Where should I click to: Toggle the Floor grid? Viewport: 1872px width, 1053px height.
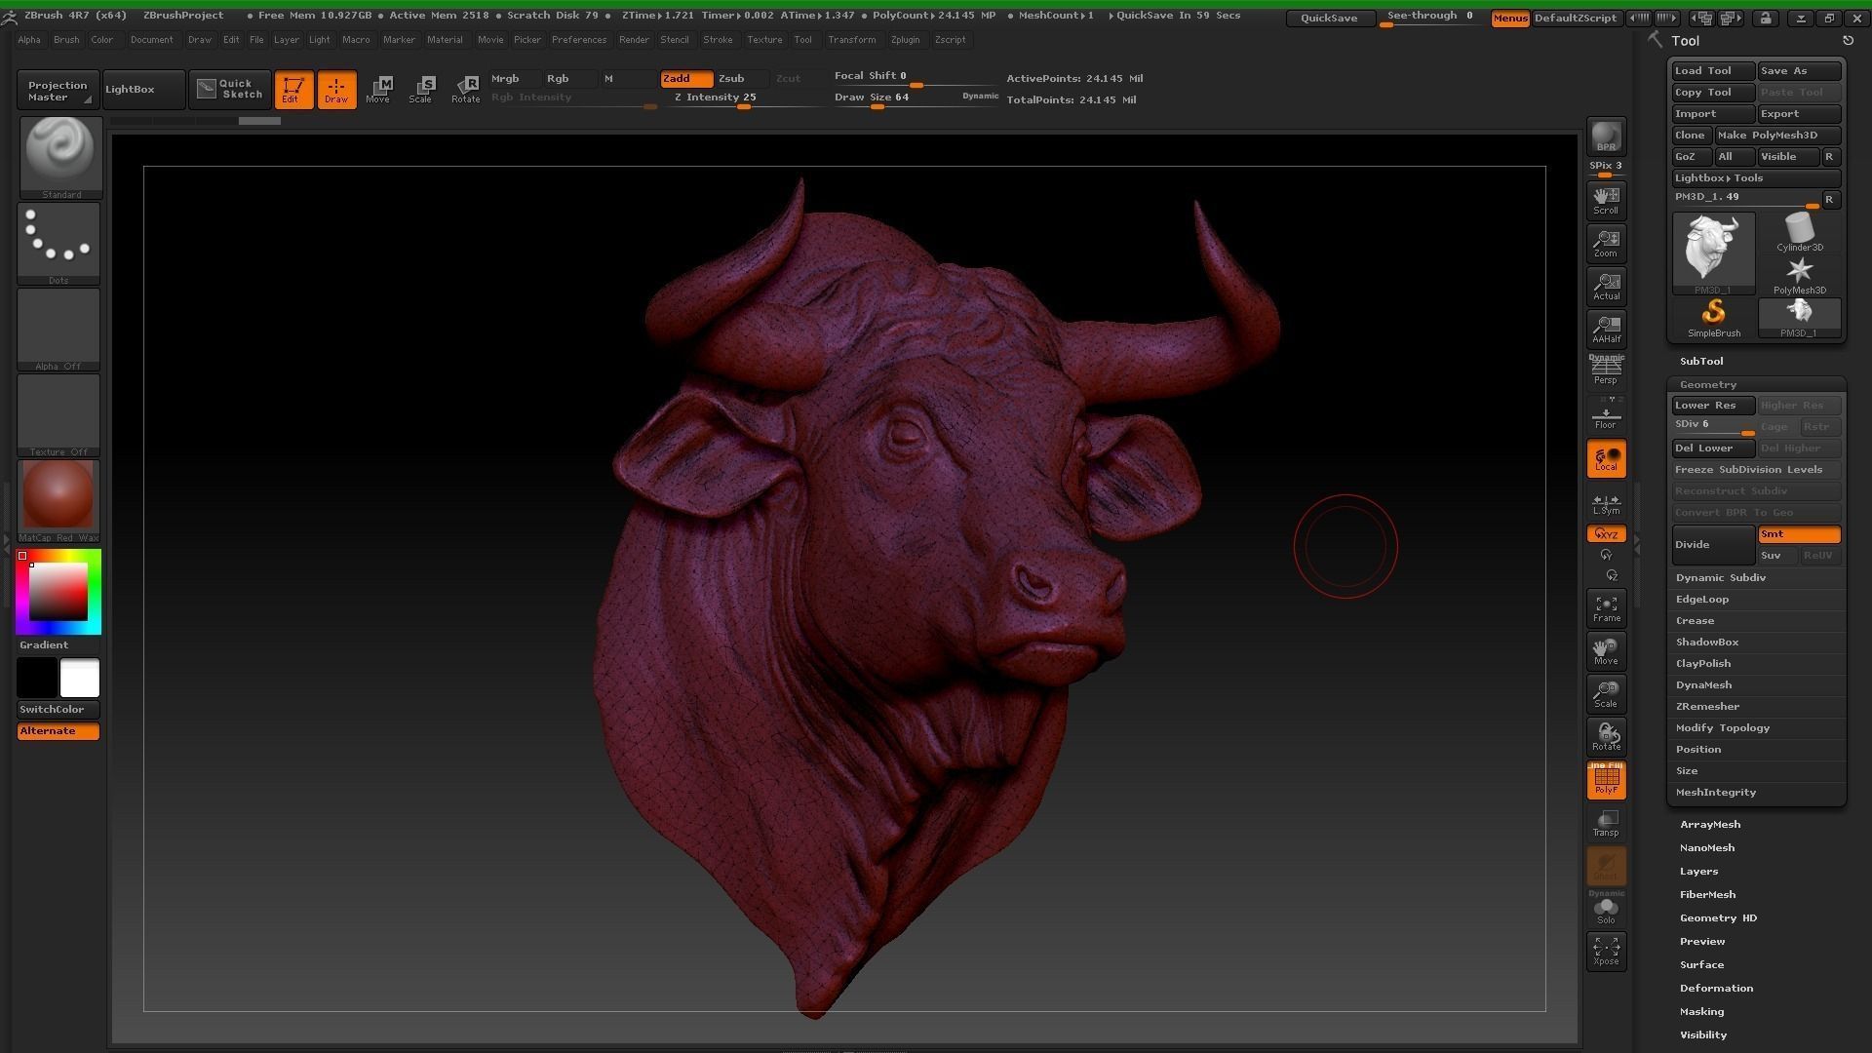coord(1606,414)
